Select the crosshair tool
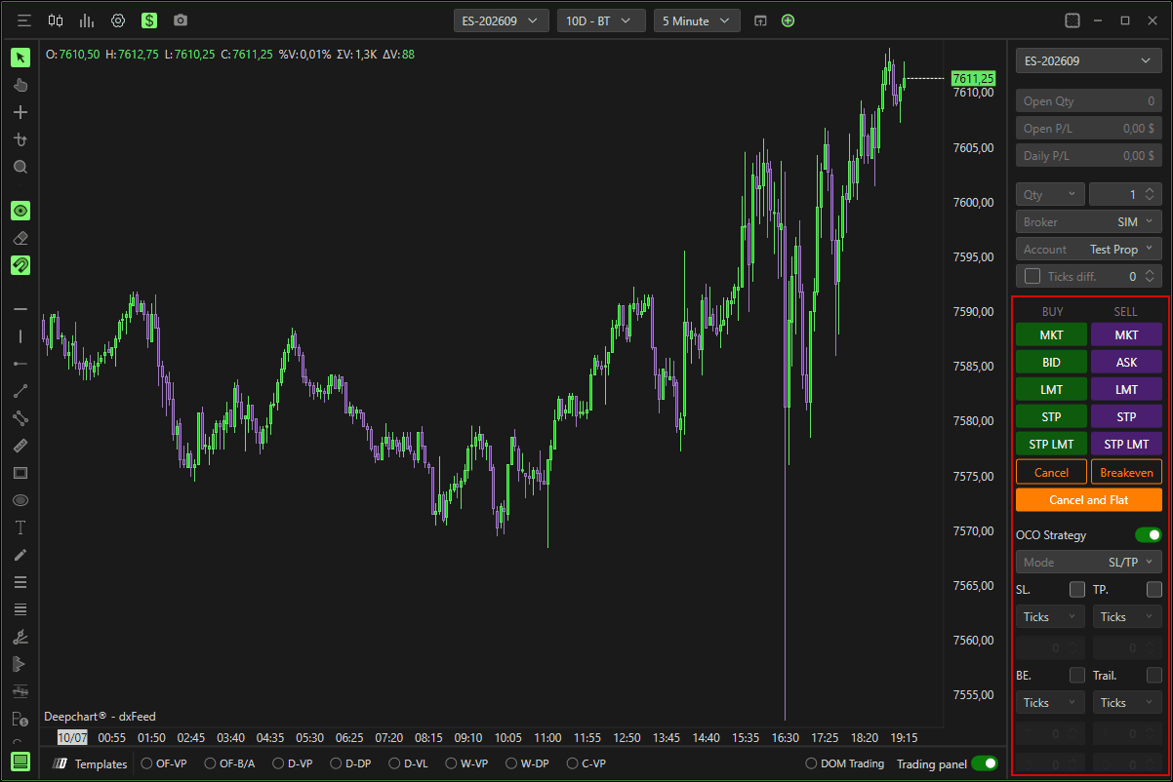Image resolution: width=1173 pixels, height=782 pixels. tap(20, 112)
